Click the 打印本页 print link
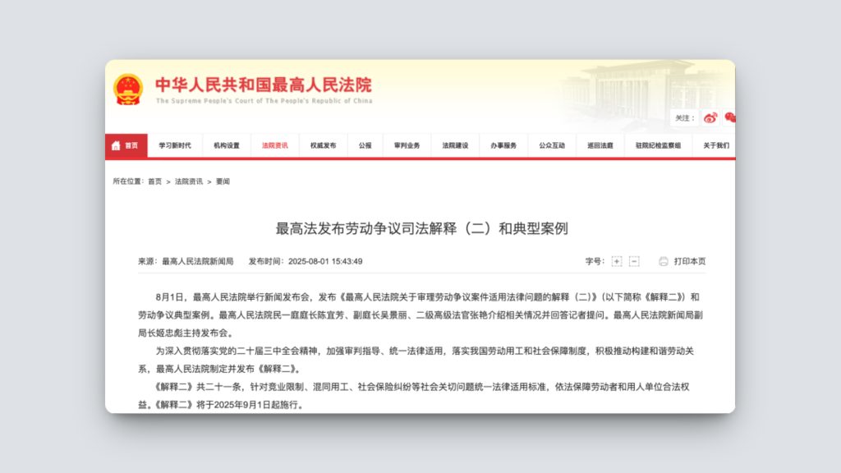Image resolution: width=841 pixels, height=473 pixels. (x=690, y=261)
